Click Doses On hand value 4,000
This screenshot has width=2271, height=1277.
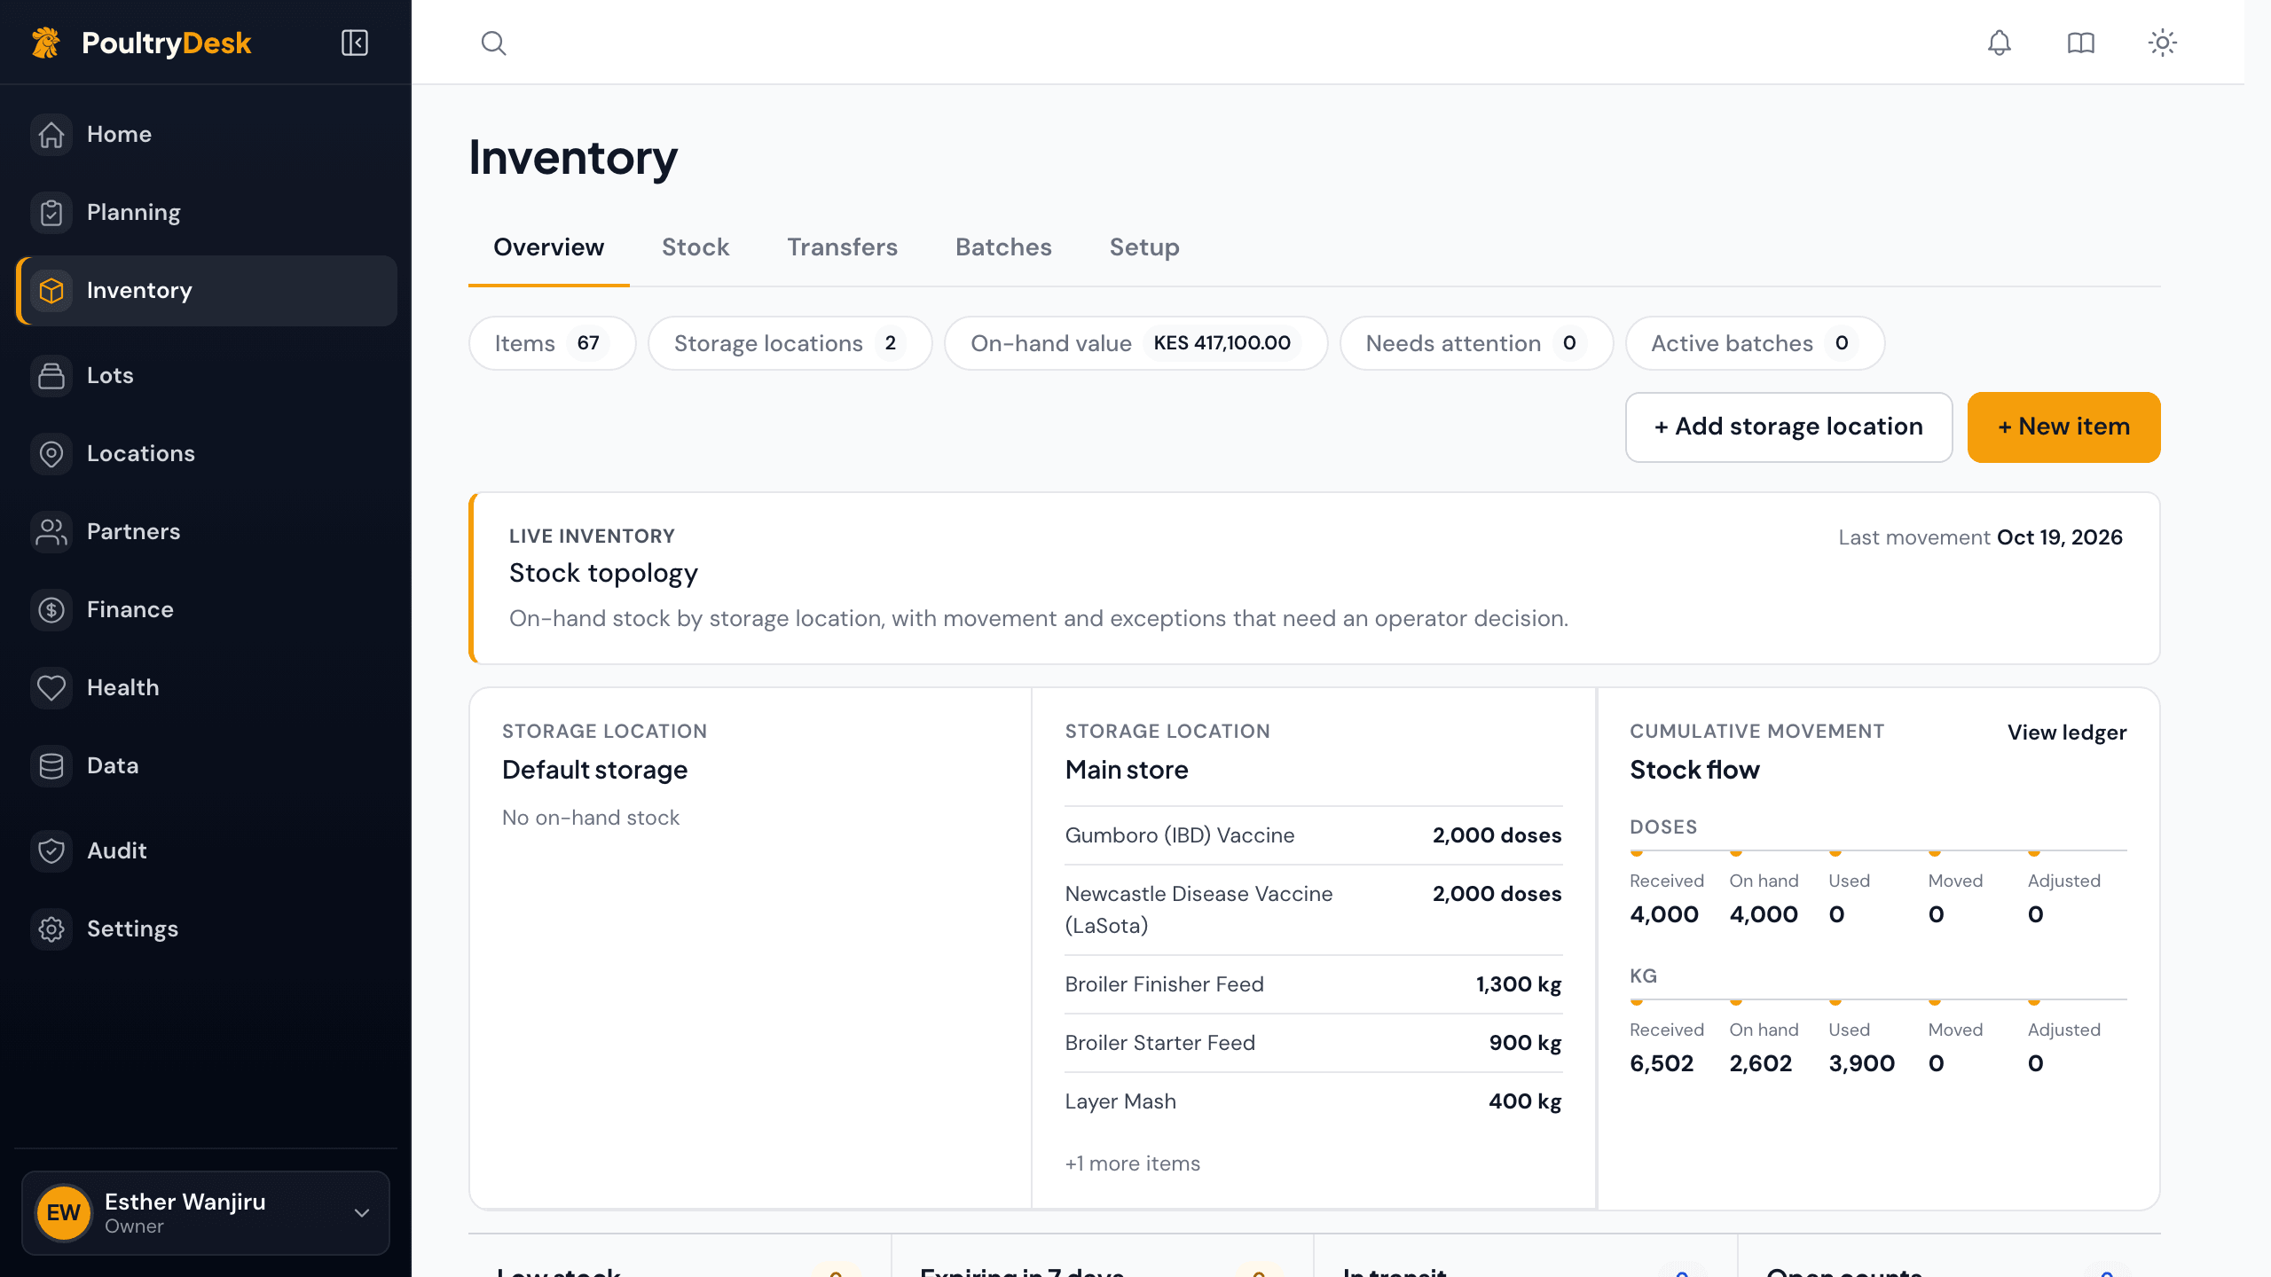[1764, 914]
